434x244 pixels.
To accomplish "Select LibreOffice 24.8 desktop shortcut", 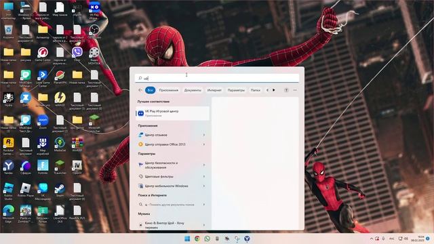I will (60, 214).
